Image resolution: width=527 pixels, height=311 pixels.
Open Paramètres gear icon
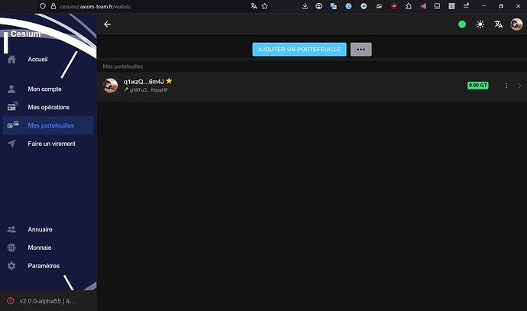coord(12,266)
